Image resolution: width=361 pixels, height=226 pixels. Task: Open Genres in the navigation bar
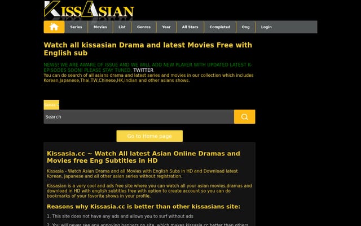(144, 27)
